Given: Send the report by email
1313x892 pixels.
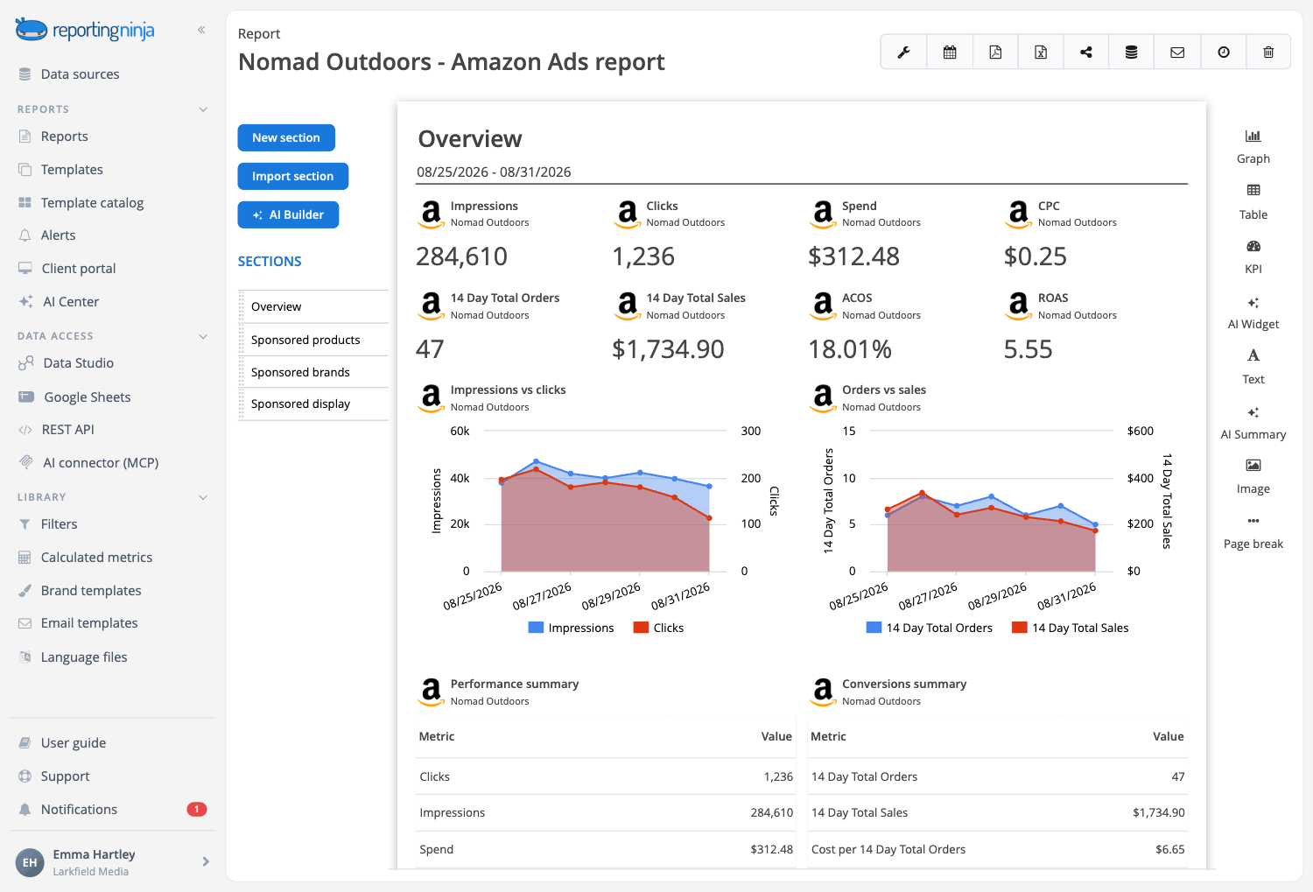Looking at the screenshot, I should pyautogui.click(x=1177, y=53).
